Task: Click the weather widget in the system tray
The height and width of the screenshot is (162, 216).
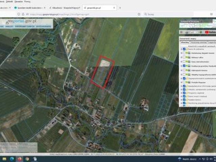Action: click(x=187, y=159)
